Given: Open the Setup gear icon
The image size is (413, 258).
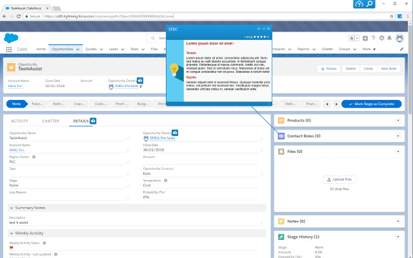Looking at the screenshot, I should click(x=381, y=38).
